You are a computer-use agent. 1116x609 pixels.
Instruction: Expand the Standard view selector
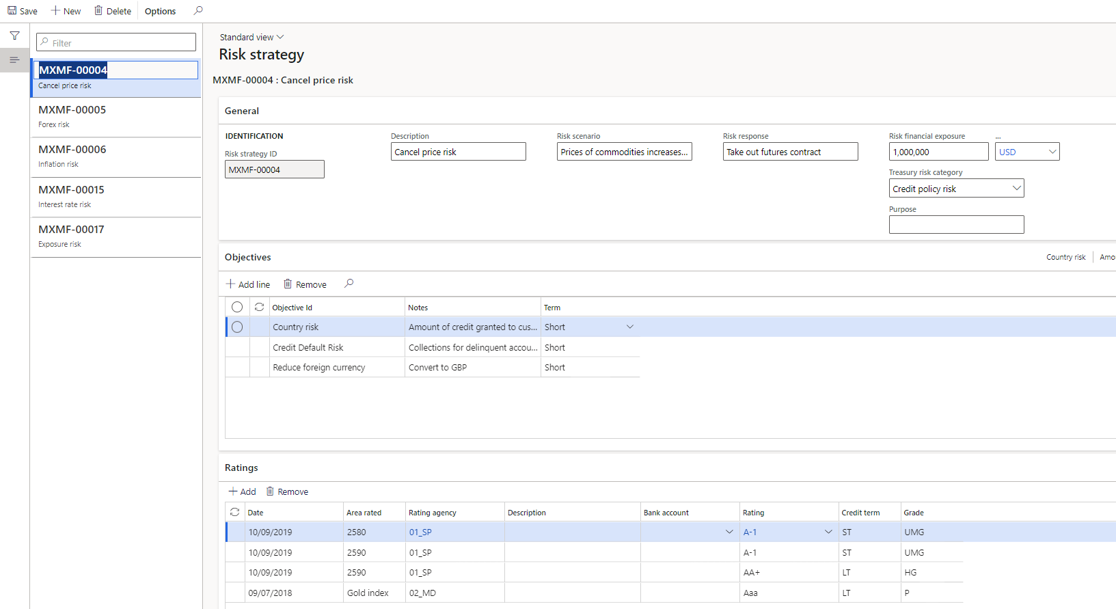251,38
